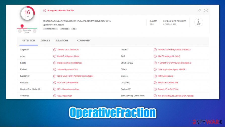Screen dimensions: 225x127
Task: Click the DFI - Suspicious Archive result
Action: tap(68, 89)
